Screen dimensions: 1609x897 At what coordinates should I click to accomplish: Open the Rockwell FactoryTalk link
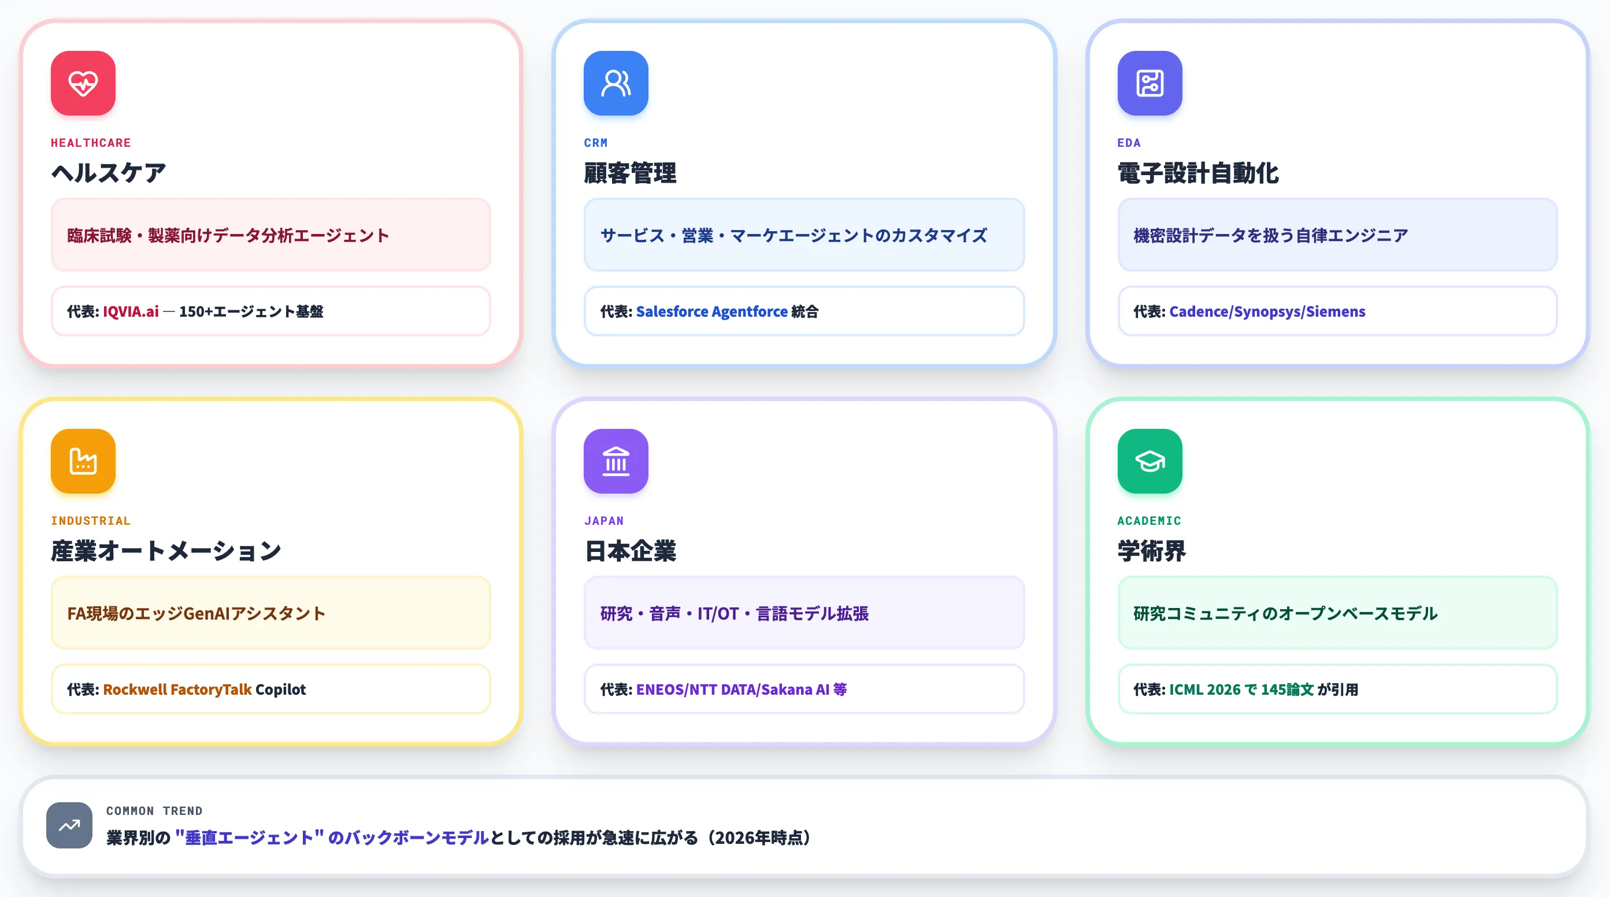pyautogui.click(x=177, y=689)
